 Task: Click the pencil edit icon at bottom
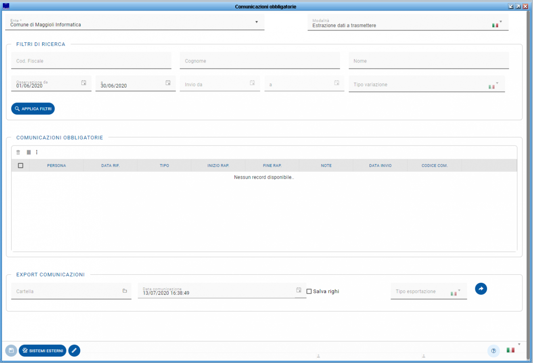point(74,350)
